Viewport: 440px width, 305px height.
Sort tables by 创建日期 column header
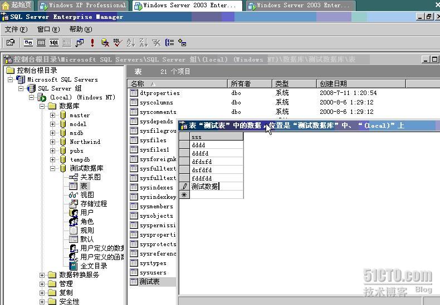click(x=361, y=84)
